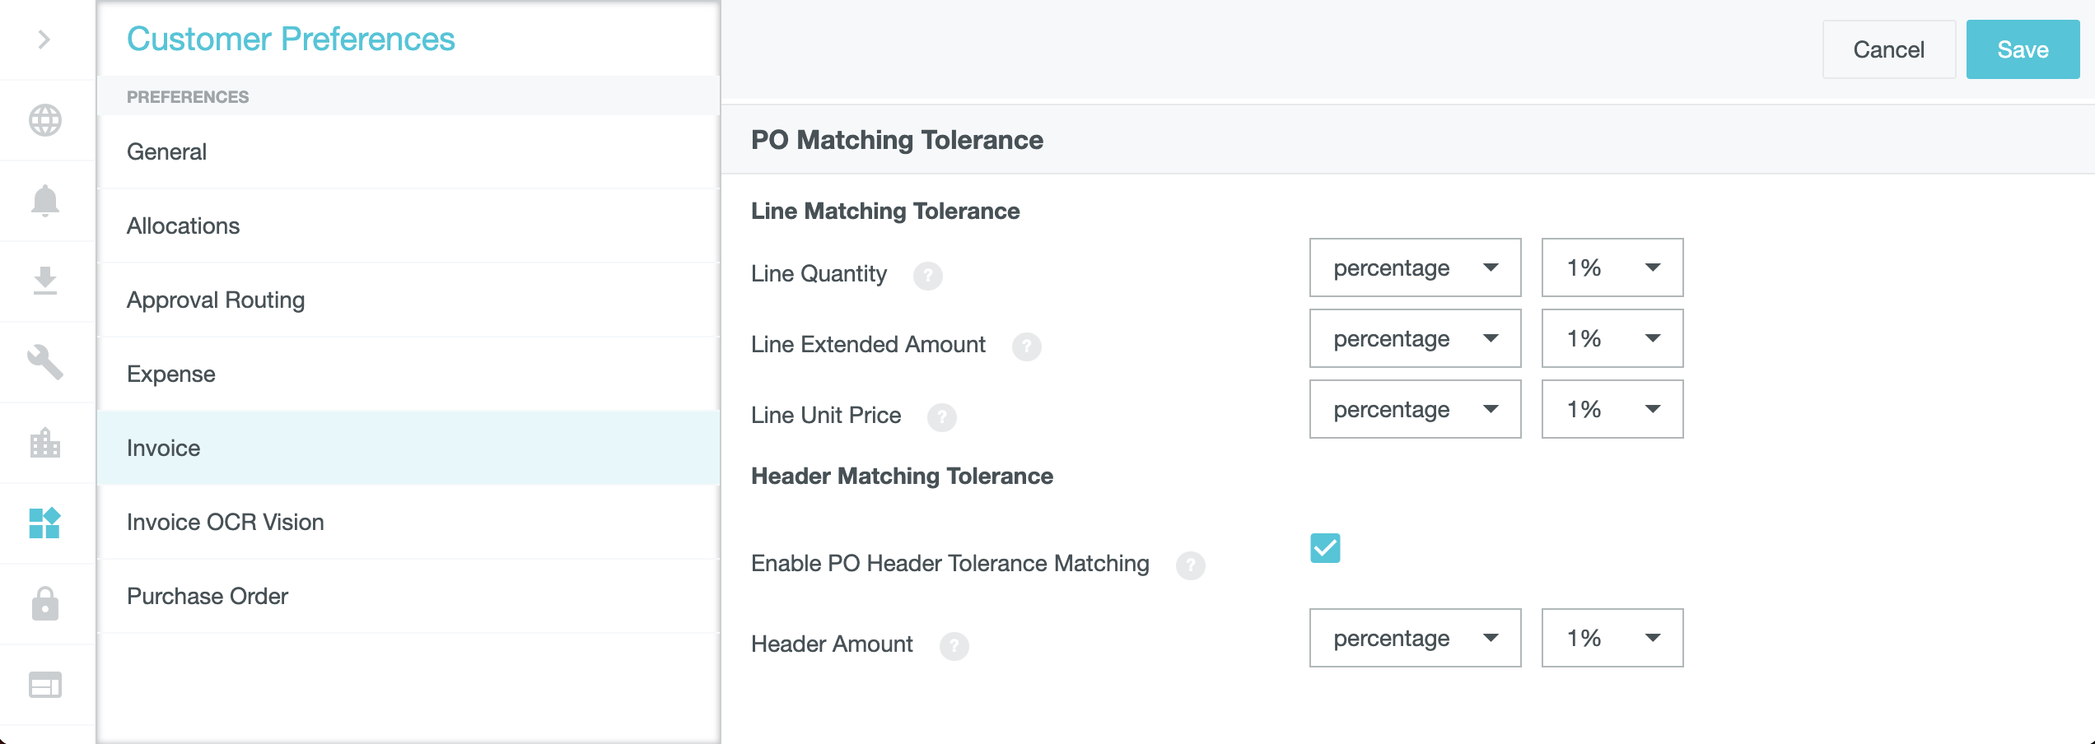Expand the collapsed sidebar with the arrow
This screenshot has height=744, width=2095.
pyautogui.click(x=45, y=39)
